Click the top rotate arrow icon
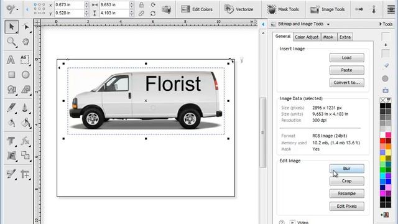 [x=153, y=4]
